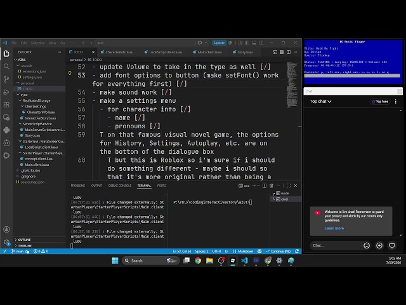
Task: Go forward with the navigation arrow
Action: pyautogui.click(x=91, y=43)
